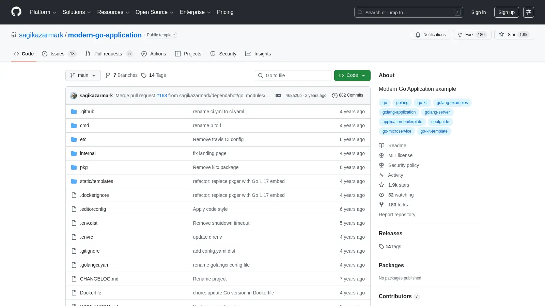View the 180 forks link
545x306 pixels.
(x=393, y=205)
